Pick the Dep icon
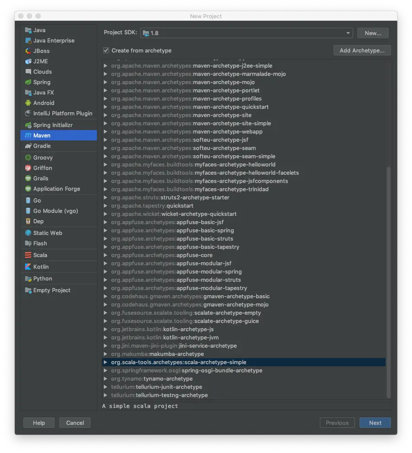412x453 pixels. tap(28, 222)
